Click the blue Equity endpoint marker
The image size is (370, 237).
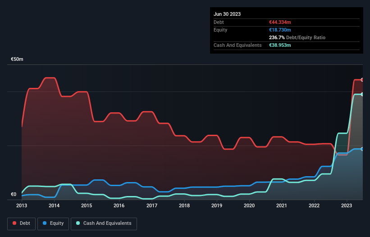[362, 149]
